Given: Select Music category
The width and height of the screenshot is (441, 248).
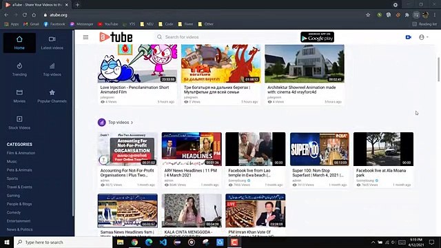Looking at the screenshot, I should coord(12,161).
